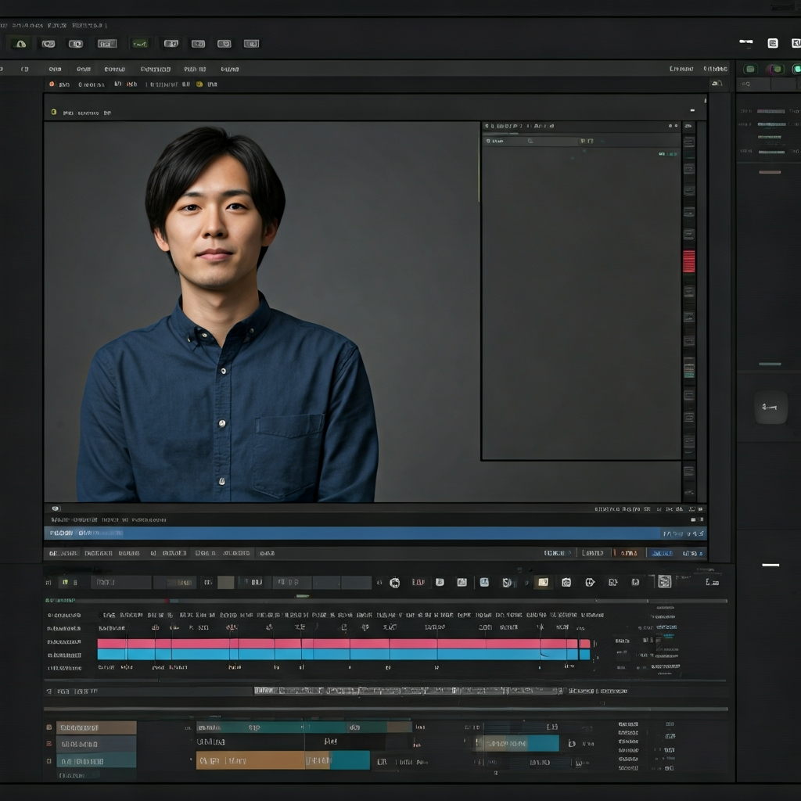Select the pink clip on the timeline track
This screenshot has height=801, width=801.
pyautogui.click(x=336, y=643)
